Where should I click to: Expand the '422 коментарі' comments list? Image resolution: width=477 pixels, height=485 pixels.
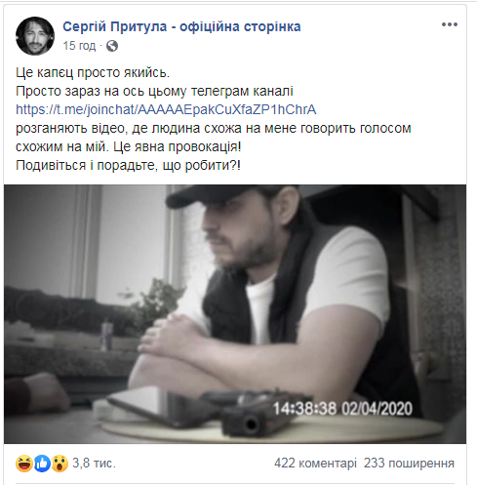click(315, 463)
